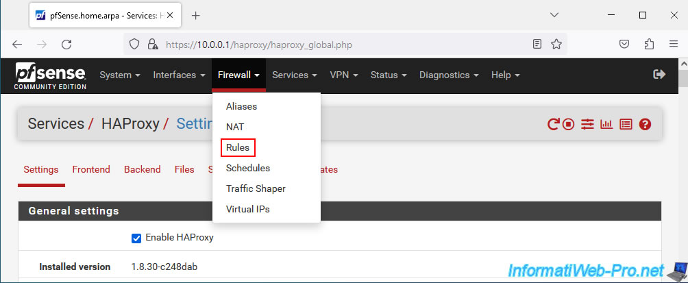Screen dimensions: 688x283
Task: Open the Status dropdown menu
Action: 389,75
